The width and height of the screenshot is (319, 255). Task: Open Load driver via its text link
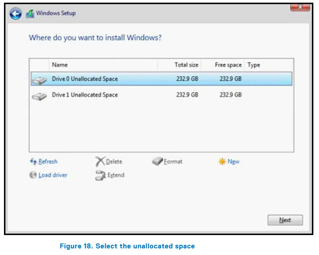(52, 175)
